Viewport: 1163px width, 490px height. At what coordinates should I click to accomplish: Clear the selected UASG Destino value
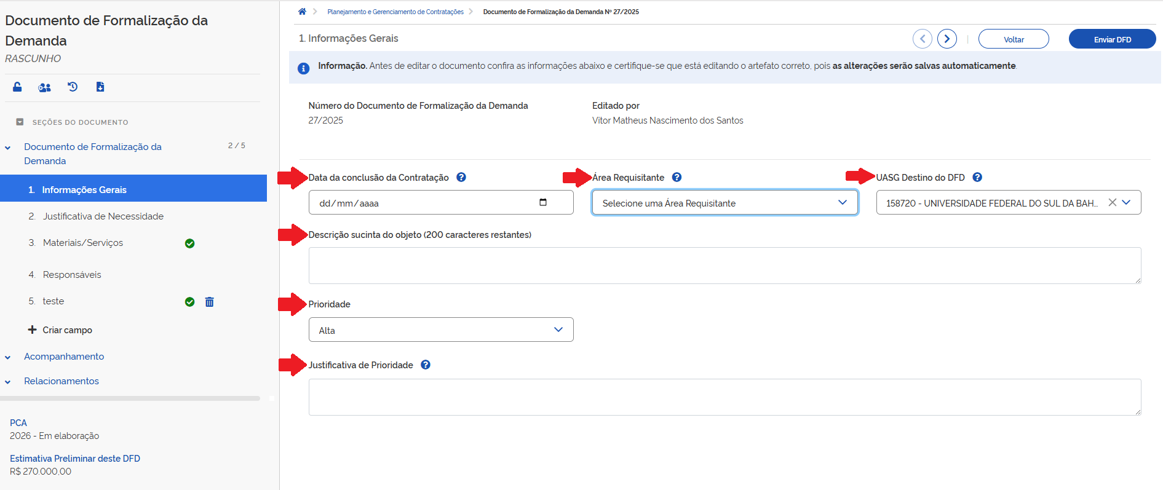[x=1112, y=202]
